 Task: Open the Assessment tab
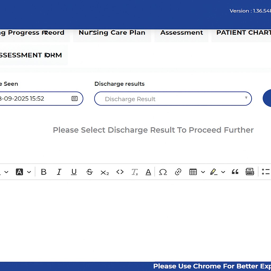tap(182, 33)
